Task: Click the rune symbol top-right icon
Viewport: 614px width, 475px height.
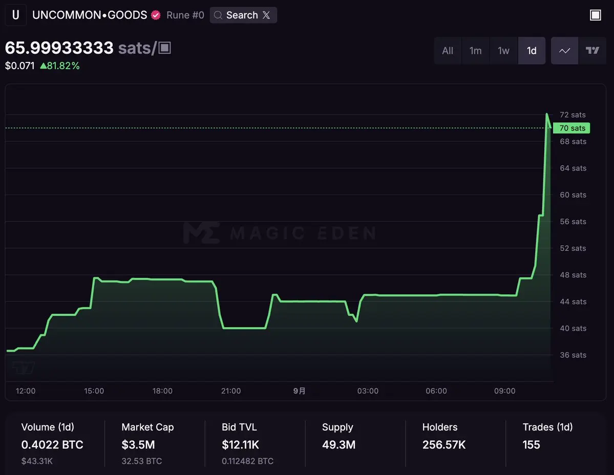Action: (595, 15)
